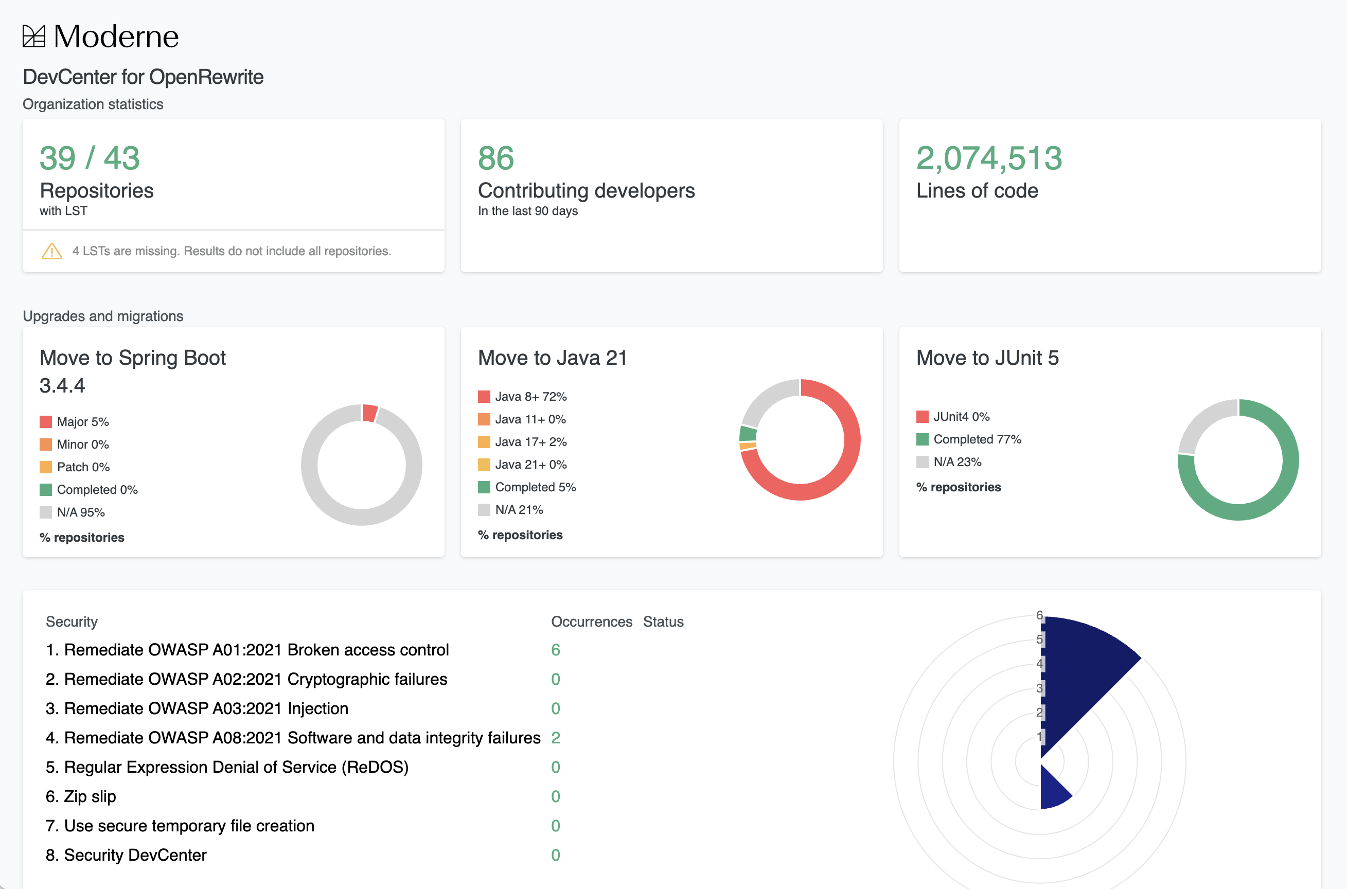
Task: Click occurrences value 0 for Cryptographic failures
Action: (x=556, y=679)
